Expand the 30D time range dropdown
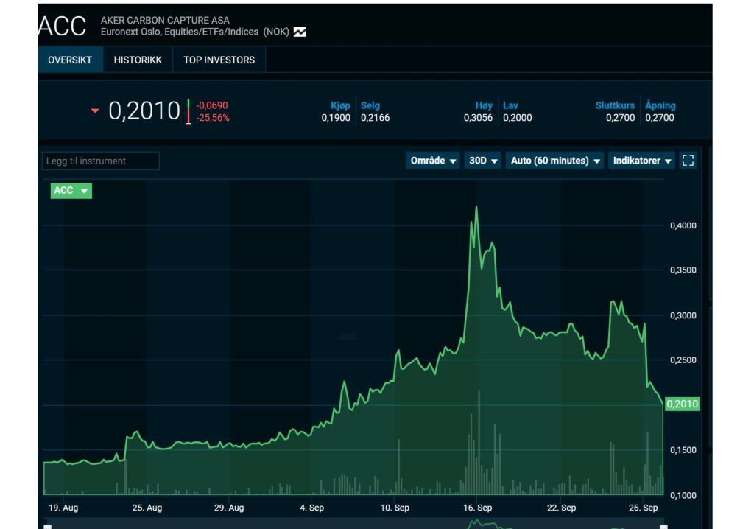The width and height of the screenshot is (754, 529). tap(484, 161)
